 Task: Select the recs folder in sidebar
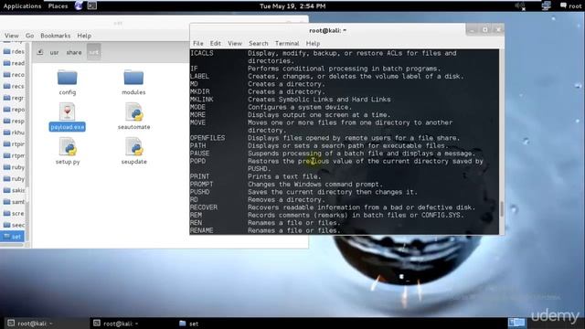tap(14, 86)
